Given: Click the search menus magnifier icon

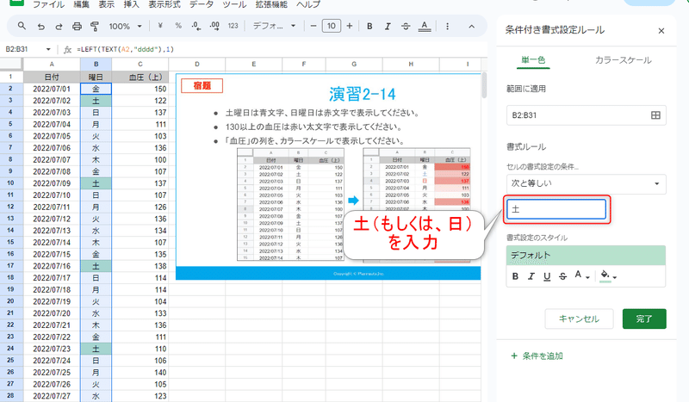Looking at the screenshot, I should coord(22,26).
